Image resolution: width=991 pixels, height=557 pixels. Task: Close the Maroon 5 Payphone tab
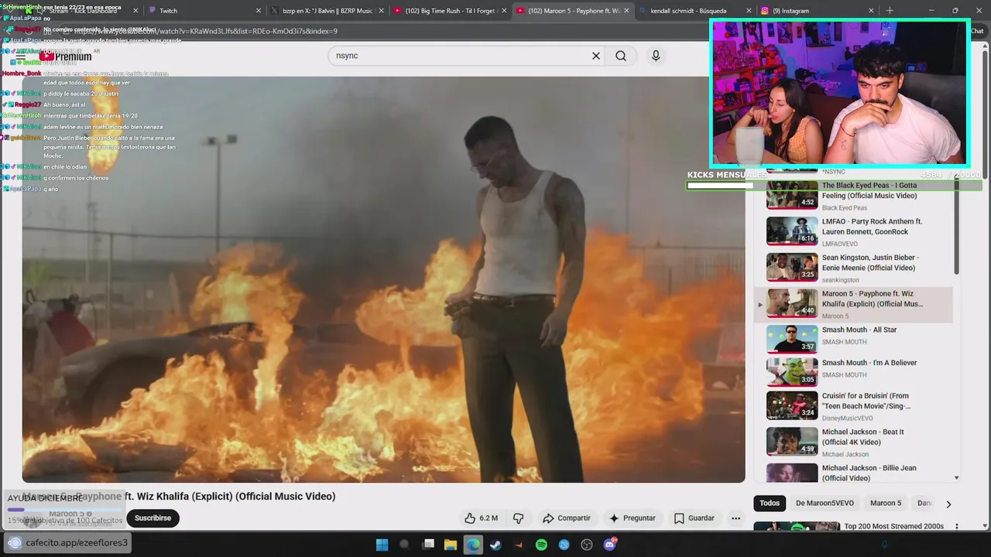tap(627, 11)
